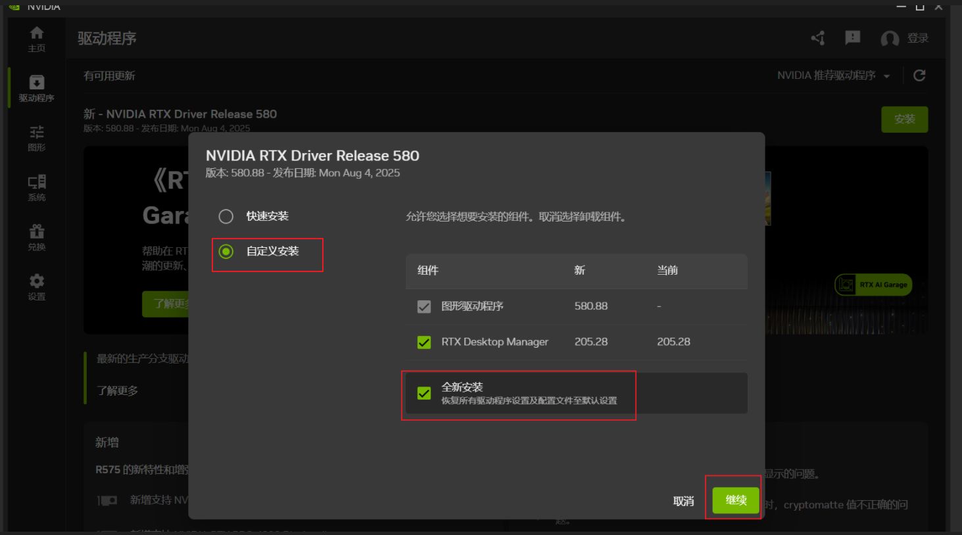Click Cancel (取消) in the dialog

(684, 501)
